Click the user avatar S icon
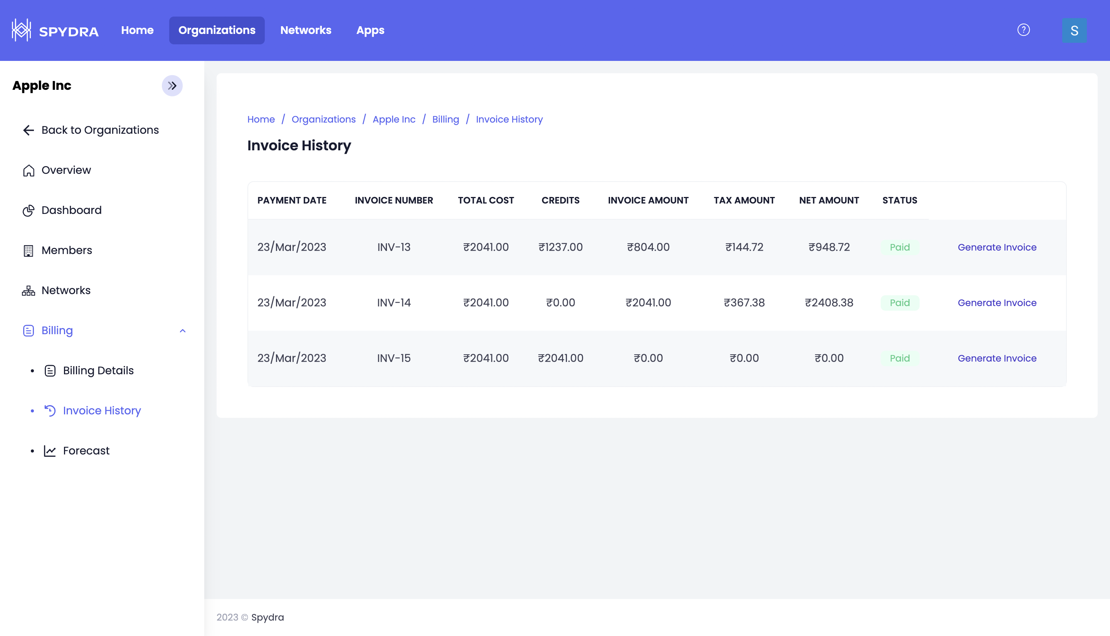Screen dimensions: 1110x636 pos(1074,30)
